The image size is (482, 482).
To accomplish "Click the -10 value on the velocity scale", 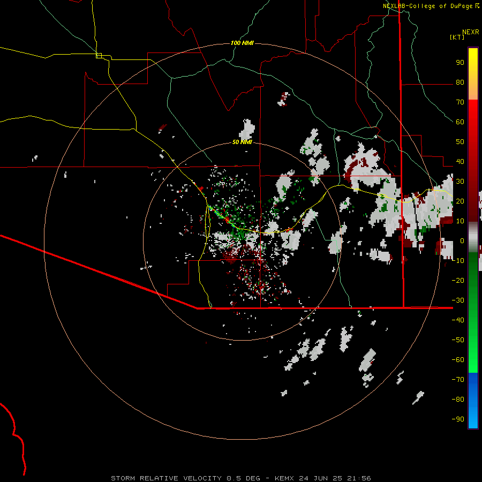I will pos(458,261).
